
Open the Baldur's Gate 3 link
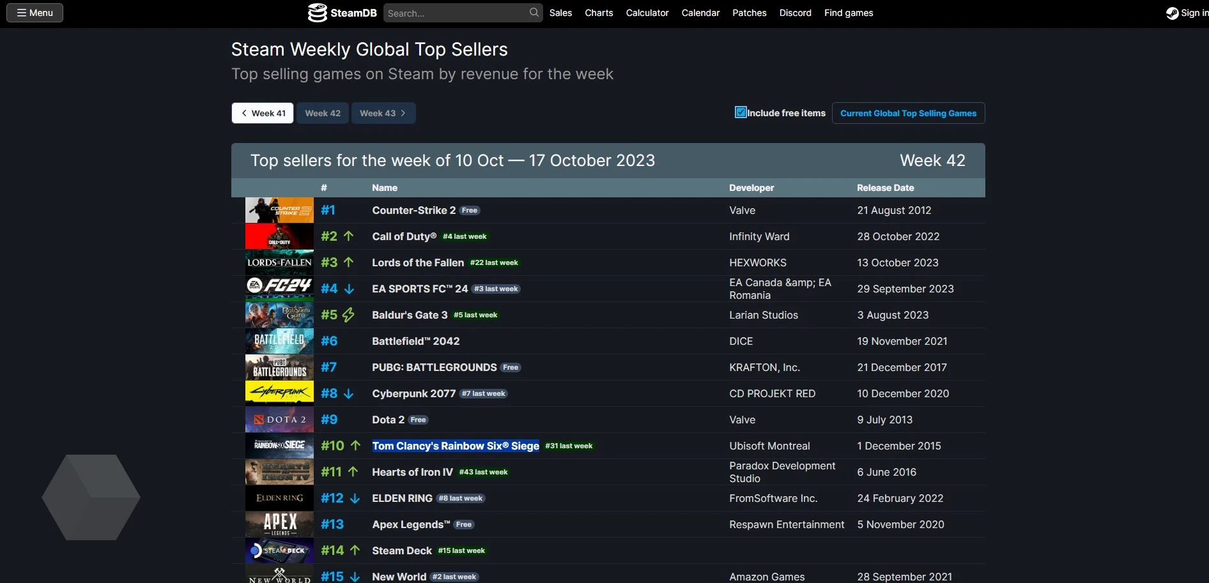[x=410, y=315]
